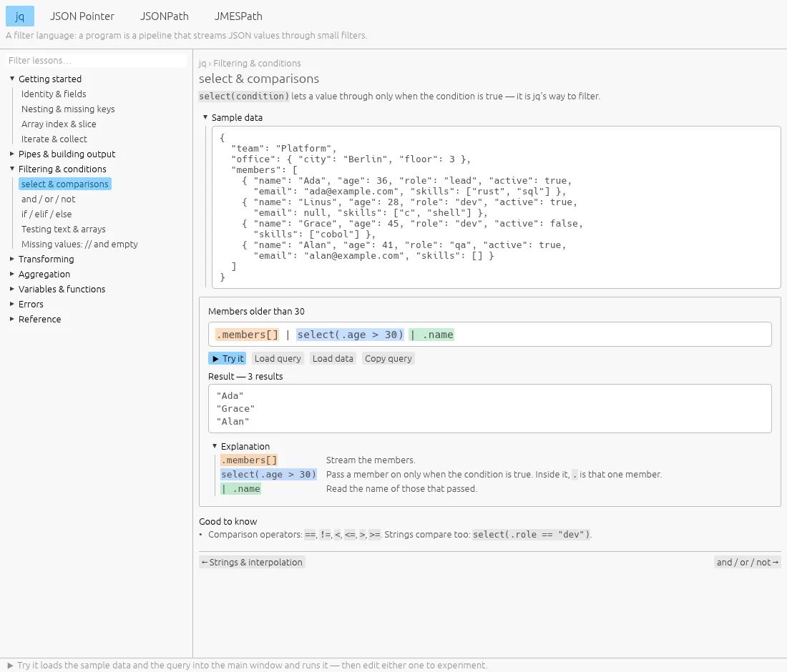The height and width of the screenshot is (672, 787).
Task: Click the Filtering & conditions breadcrumb
Action: click(x=257, y=63)
